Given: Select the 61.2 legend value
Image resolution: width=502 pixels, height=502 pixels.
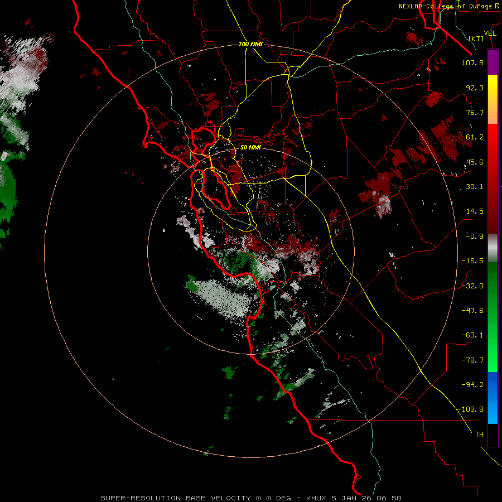Looking at the screenshot, I should point(475,137).
